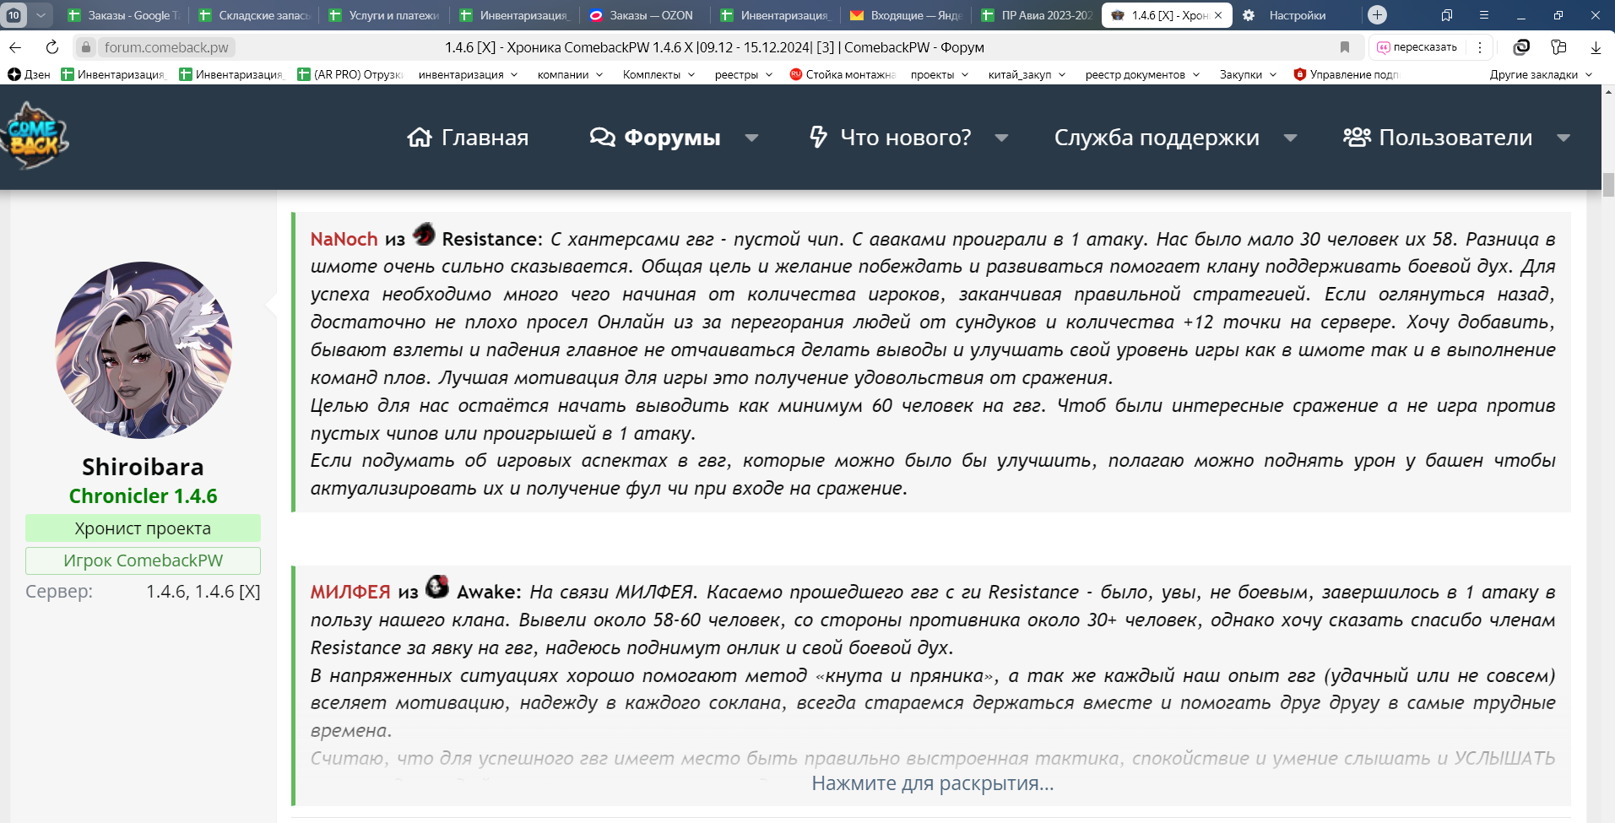The height and width of the screenshot is (823, 1615).
Task: Click the ComebackPW logo
Action: click(x=35, y=137)
